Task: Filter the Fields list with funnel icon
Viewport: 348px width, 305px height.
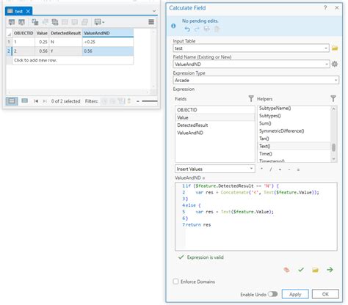Action: [251, 98]
